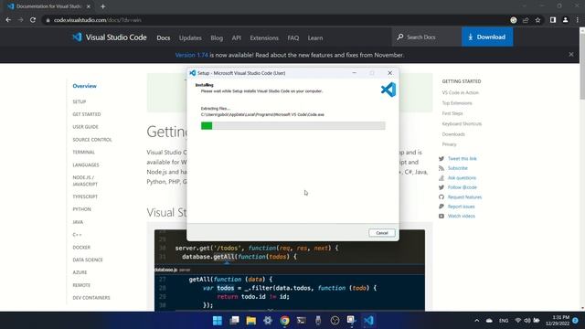Expand the JAVA sidebar section
This screenshot has width=585, height=329.
coord(78,222)
